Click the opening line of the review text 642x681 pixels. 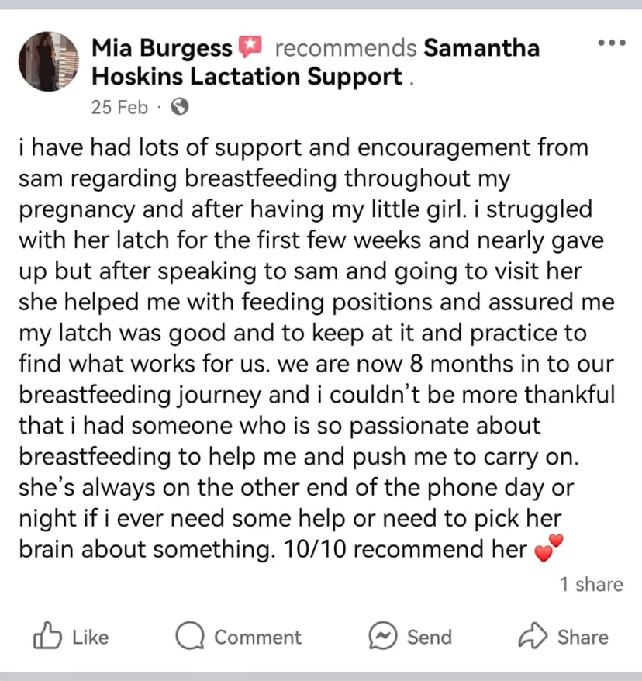[303, 147]
